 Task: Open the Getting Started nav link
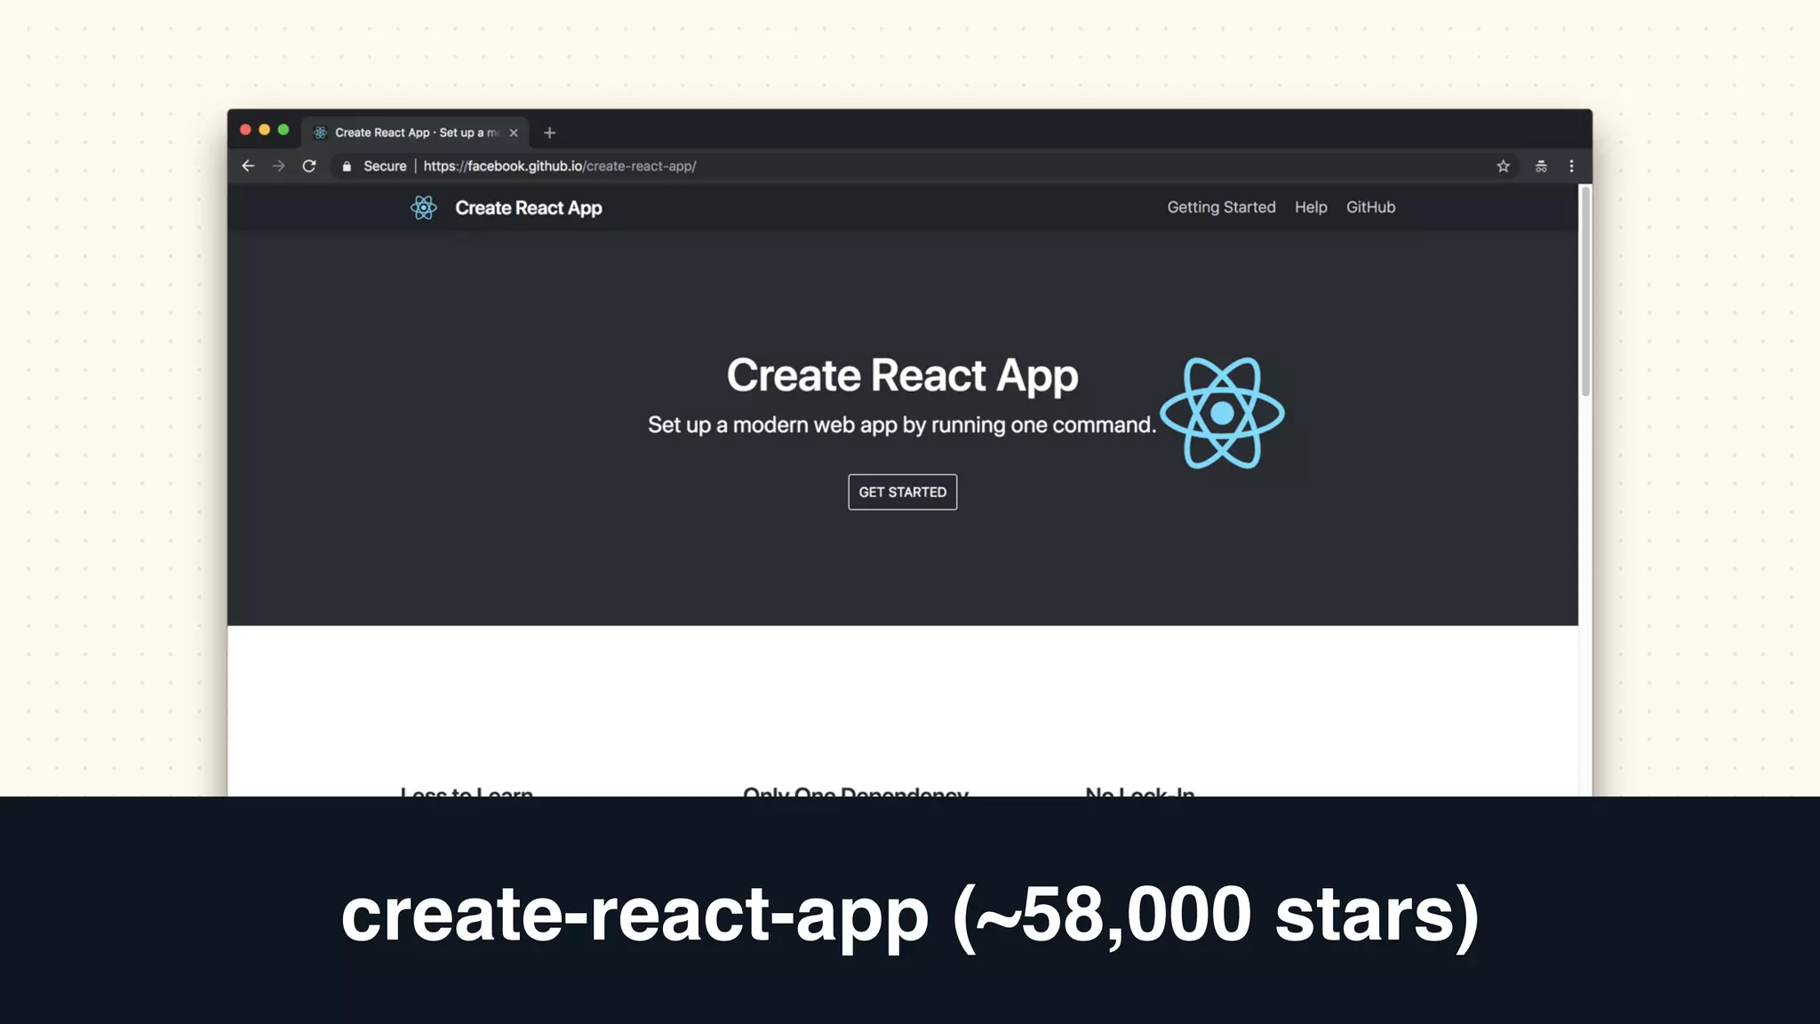tap(1221, 207)
